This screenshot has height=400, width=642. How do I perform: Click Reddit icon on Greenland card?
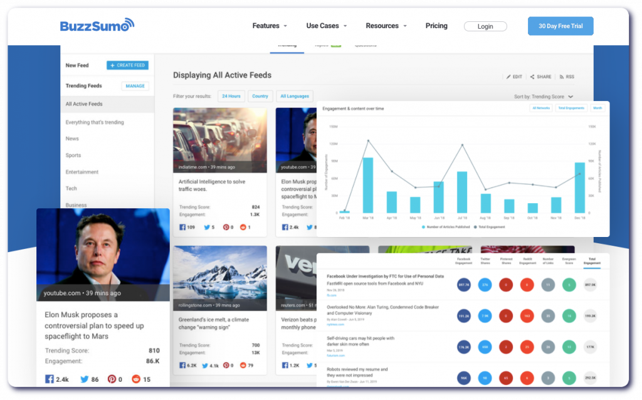point(243,365)
